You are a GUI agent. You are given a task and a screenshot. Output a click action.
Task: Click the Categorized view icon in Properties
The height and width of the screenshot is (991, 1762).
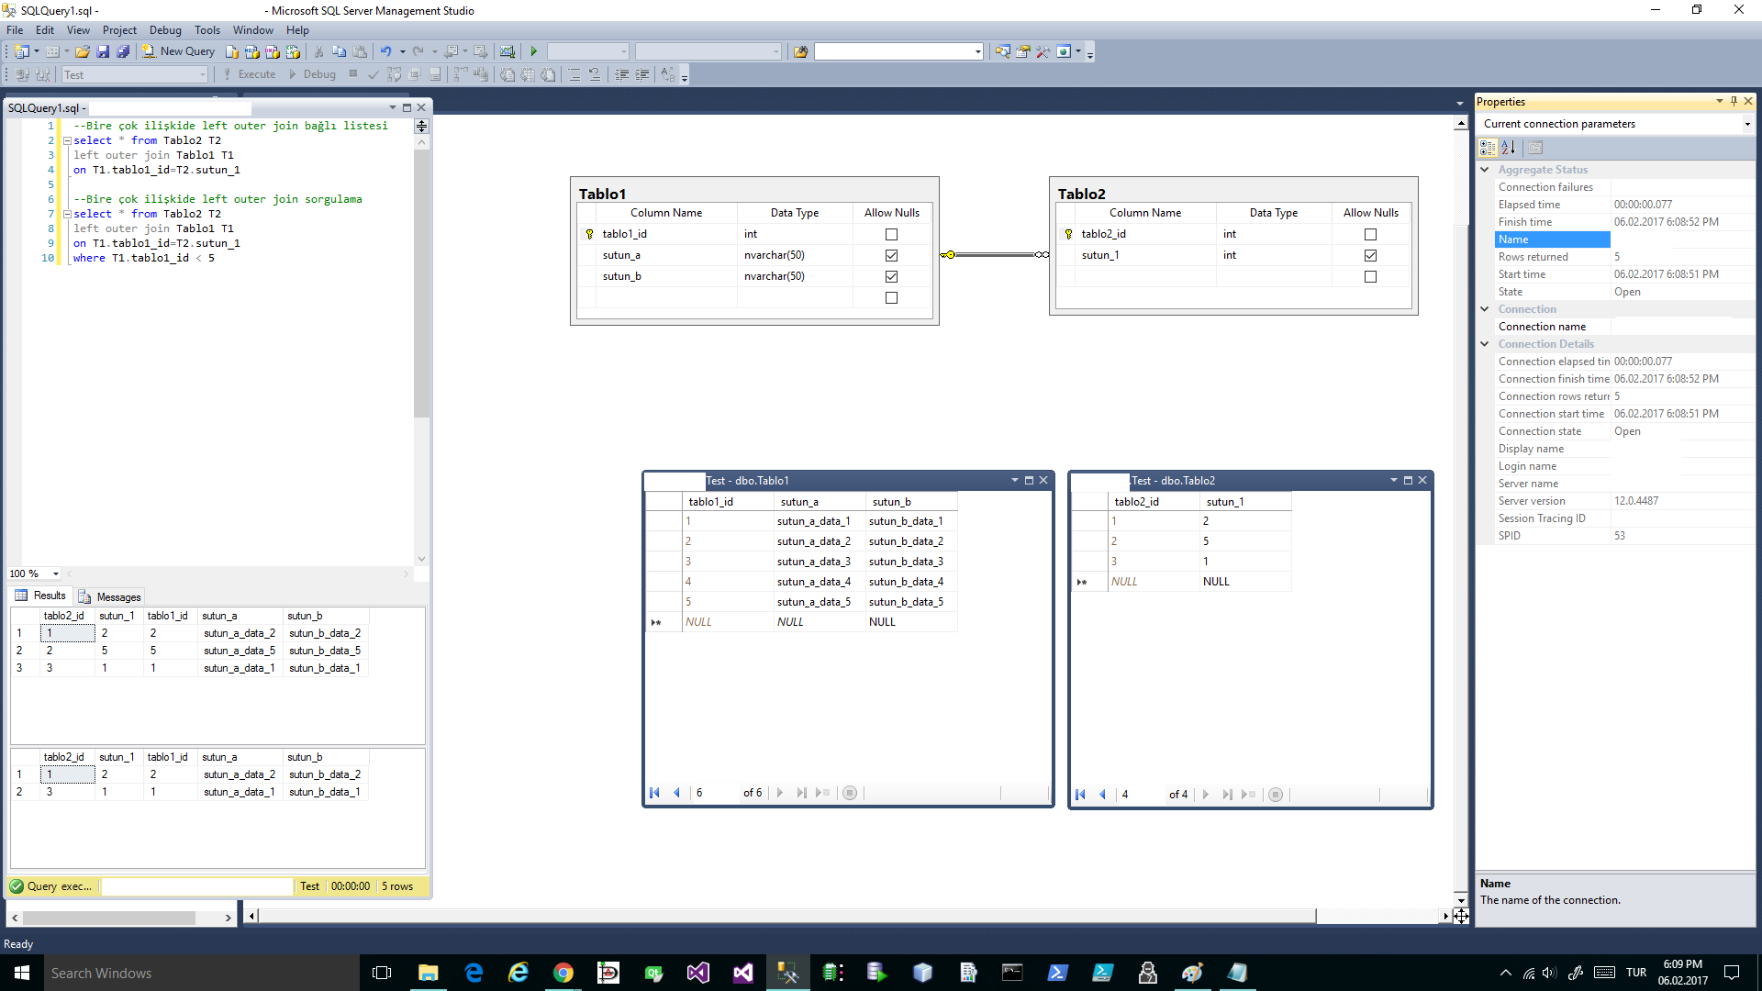pyautogui.click(x=1488, y=148)
